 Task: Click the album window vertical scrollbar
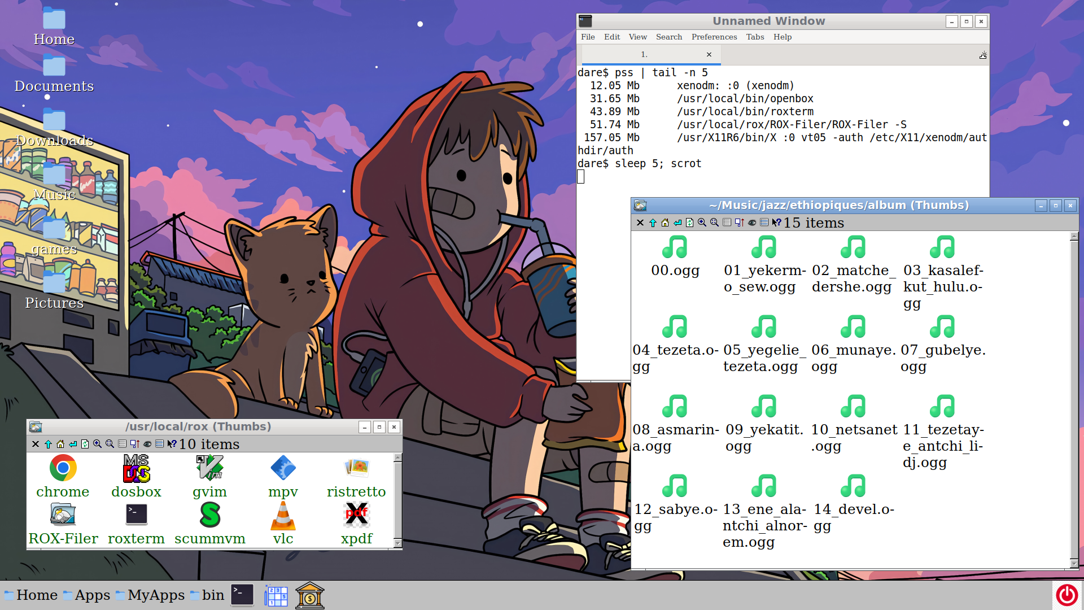[x=1074, y=395]
